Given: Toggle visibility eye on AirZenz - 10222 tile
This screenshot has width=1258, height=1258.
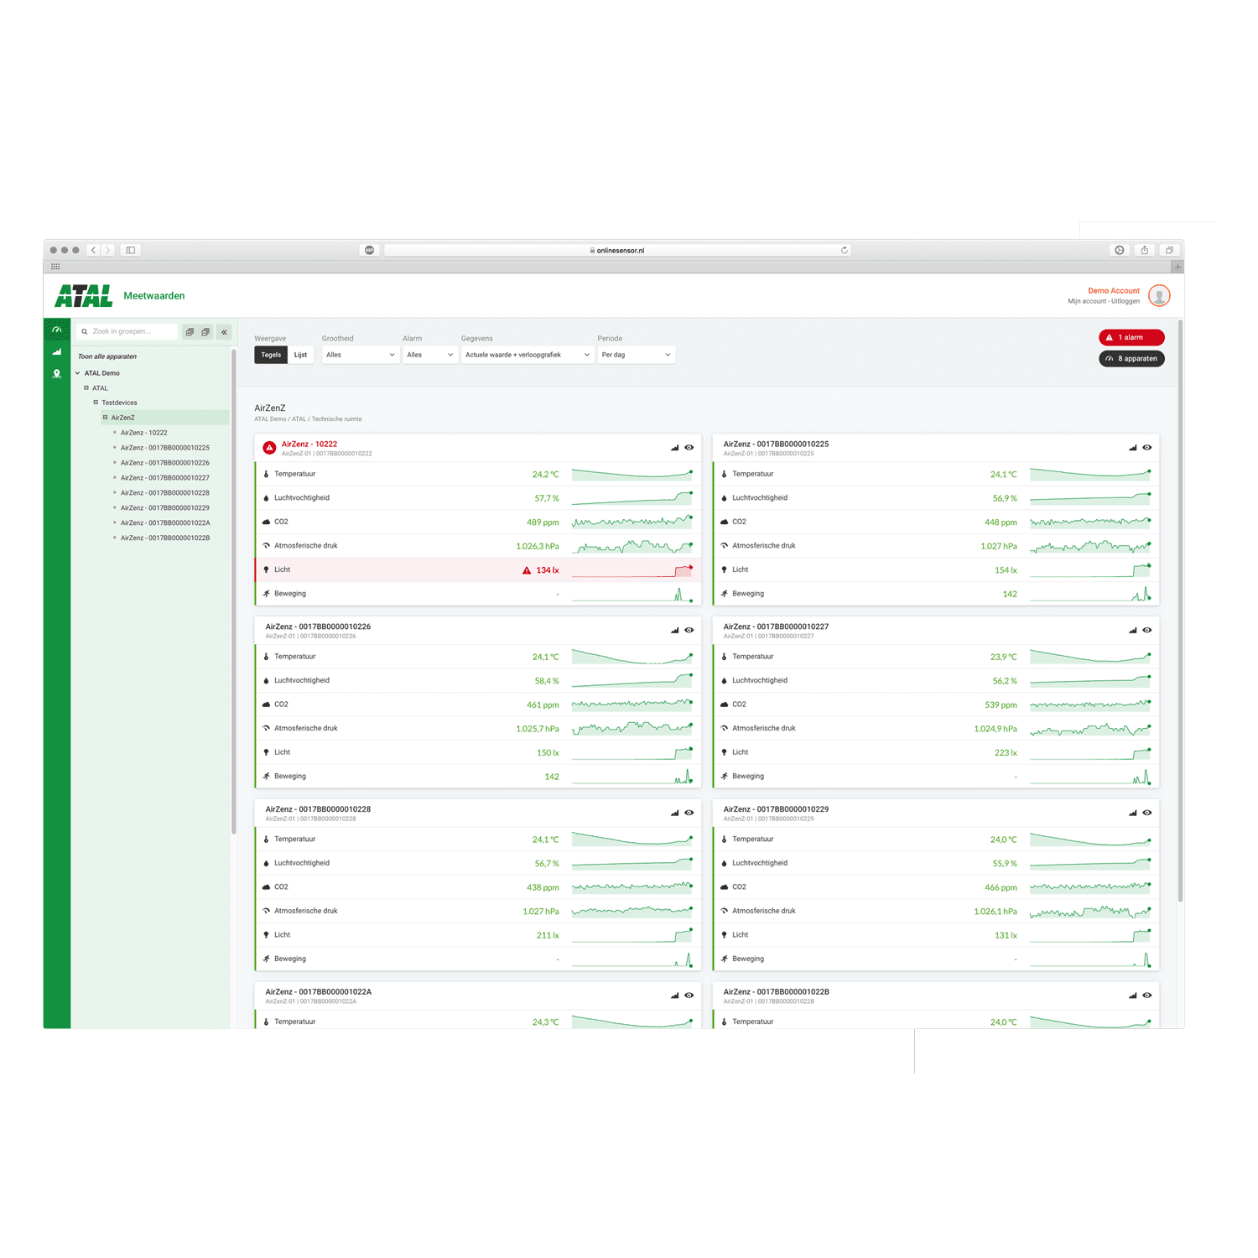Looking at the screenshot, I should point(689,448).
